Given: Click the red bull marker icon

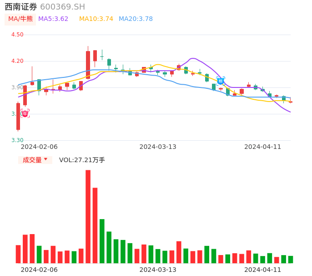Looking at the screenshot, I should 25,113.
